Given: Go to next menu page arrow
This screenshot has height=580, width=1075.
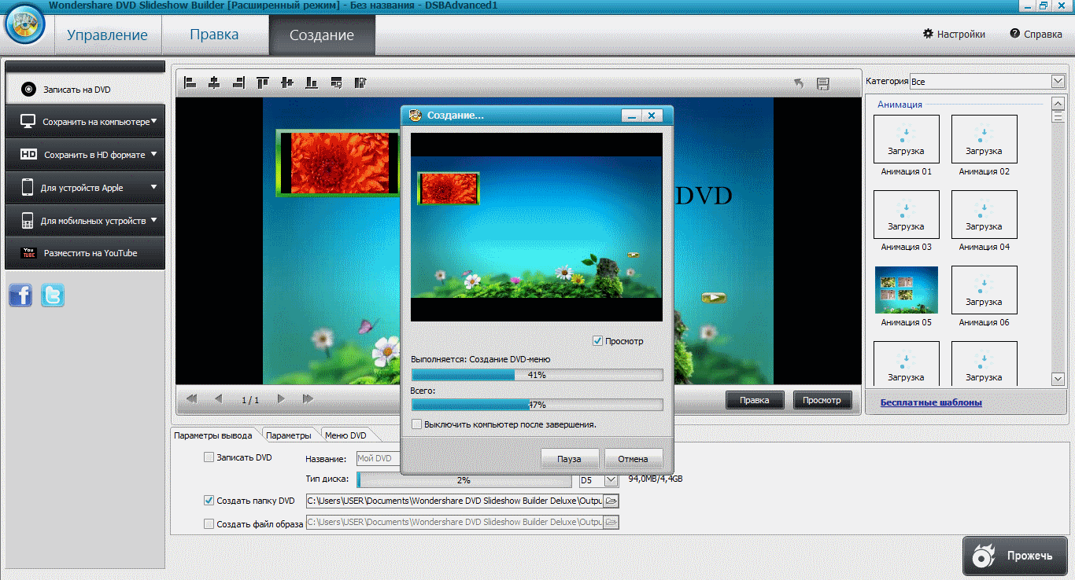Looking at the screenshot, I should click(x=281, y=399).
